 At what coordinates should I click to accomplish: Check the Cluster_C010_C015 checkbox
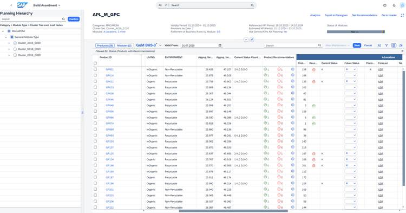[x=15, y=49]
